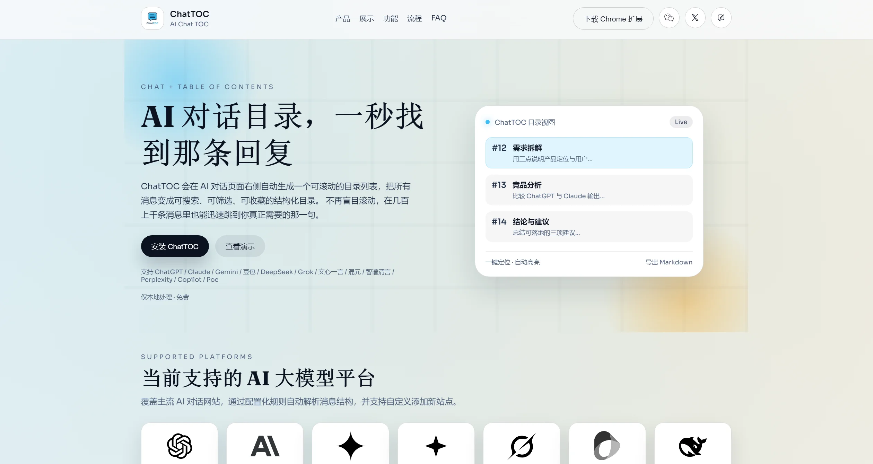Click the hero paragraph starting 'ChatTOC 会在 AI'

[x=276, y=201]
